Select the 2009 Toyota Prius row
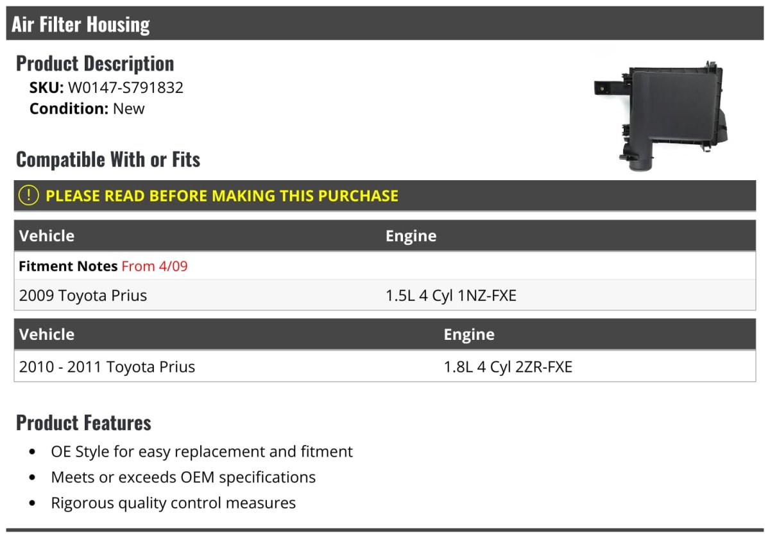 (x=83, y=296)
